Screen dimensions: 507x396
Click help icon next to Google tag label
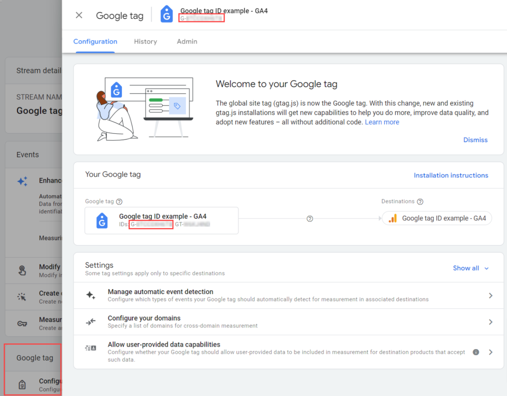pyautogui.click(x=119, y=201)
